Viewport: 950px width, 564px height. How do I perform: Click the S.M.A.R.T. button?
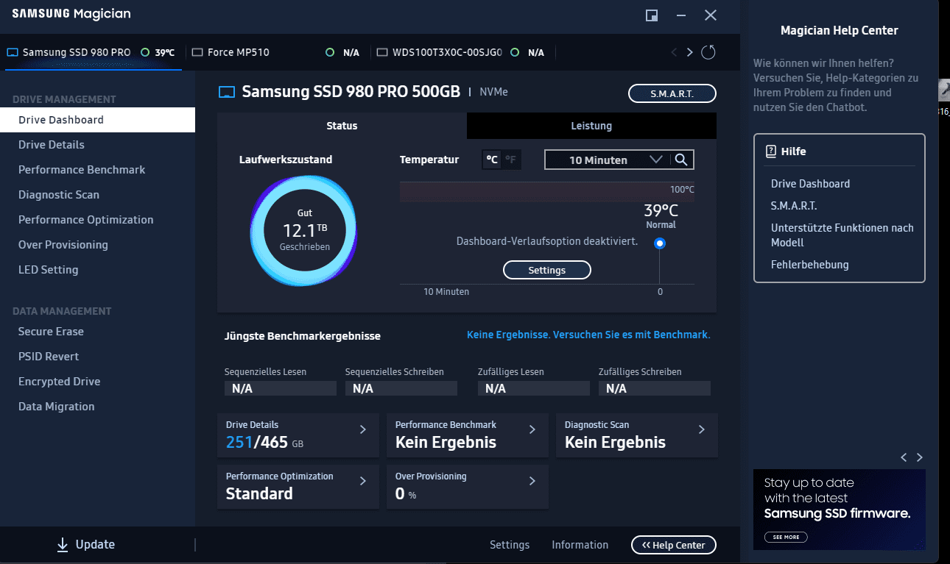672,93
